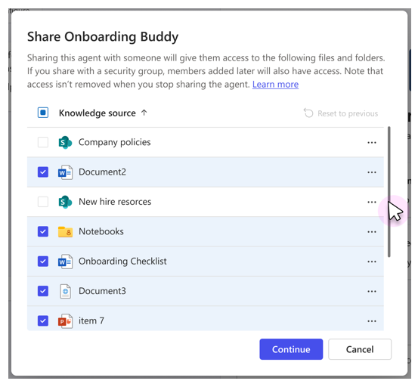The height and width of the screenshot is (387, 418).
Task: Click the Cancel button
Action: point(360,349)
